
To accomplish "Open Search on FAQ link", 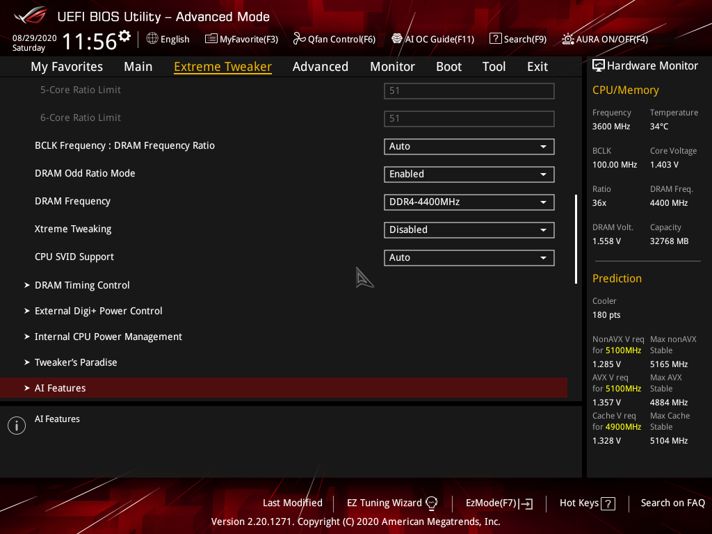I will coord(673,503).
